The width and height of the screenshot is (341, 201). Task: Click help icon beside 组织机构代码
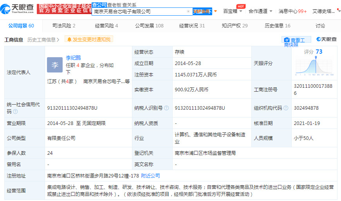pos(286,108)
